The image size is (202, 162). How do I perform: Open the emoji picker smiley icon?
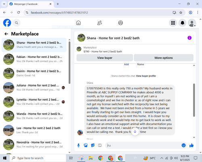183,145
